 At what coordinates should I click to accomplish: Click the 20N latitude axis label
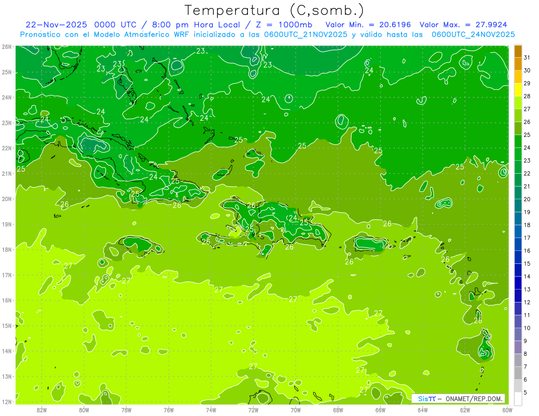[x=6, y=199]
